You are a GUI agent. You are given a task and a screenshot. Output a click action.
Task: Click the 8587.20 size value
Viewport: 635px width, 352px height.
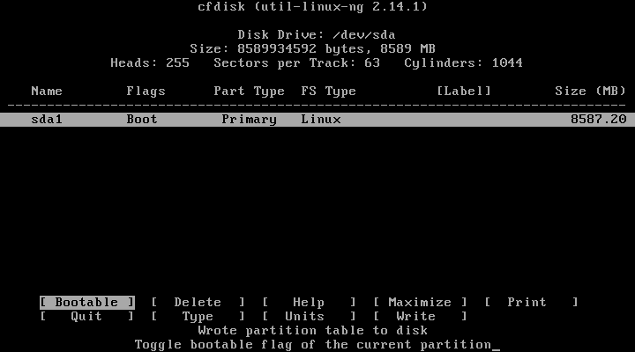click(598, 120)
